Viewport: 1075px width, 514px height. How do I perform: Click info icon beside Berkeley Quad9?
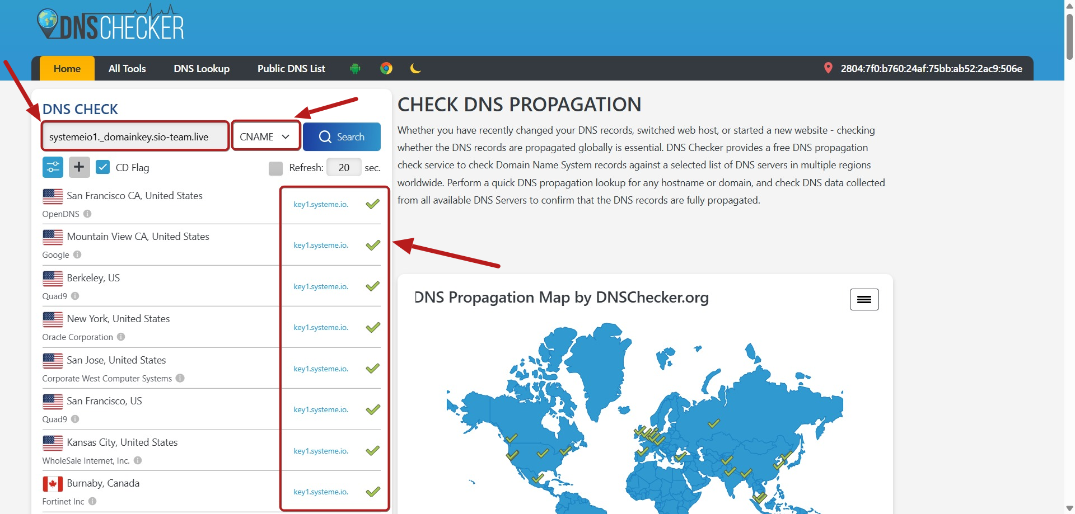[x=75, y=296]
